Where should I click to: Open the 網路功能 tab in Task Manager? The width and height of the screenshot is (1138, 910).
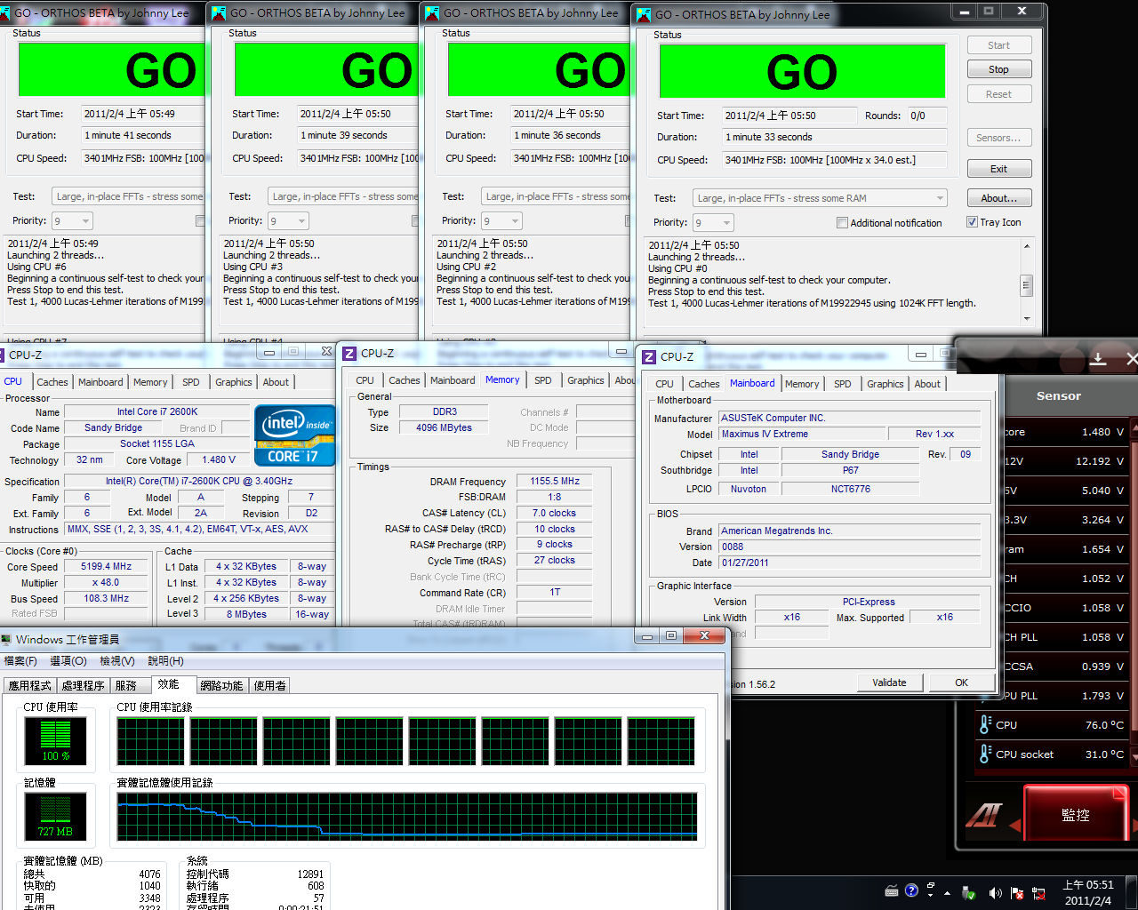pos(221,685)
